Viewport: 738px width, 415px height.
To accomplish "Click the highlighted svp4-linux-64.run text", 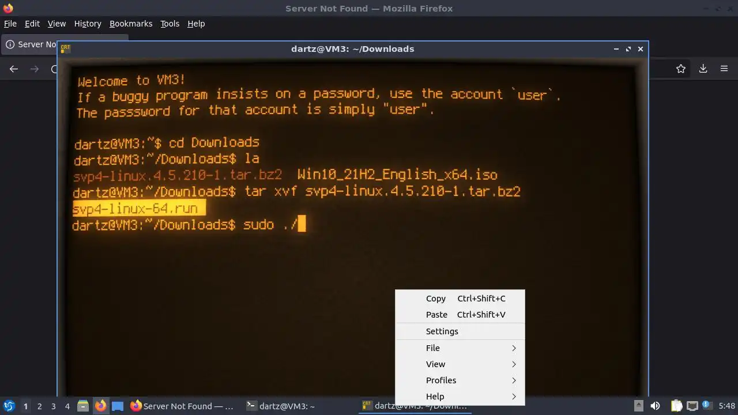I will coord(139,209).
